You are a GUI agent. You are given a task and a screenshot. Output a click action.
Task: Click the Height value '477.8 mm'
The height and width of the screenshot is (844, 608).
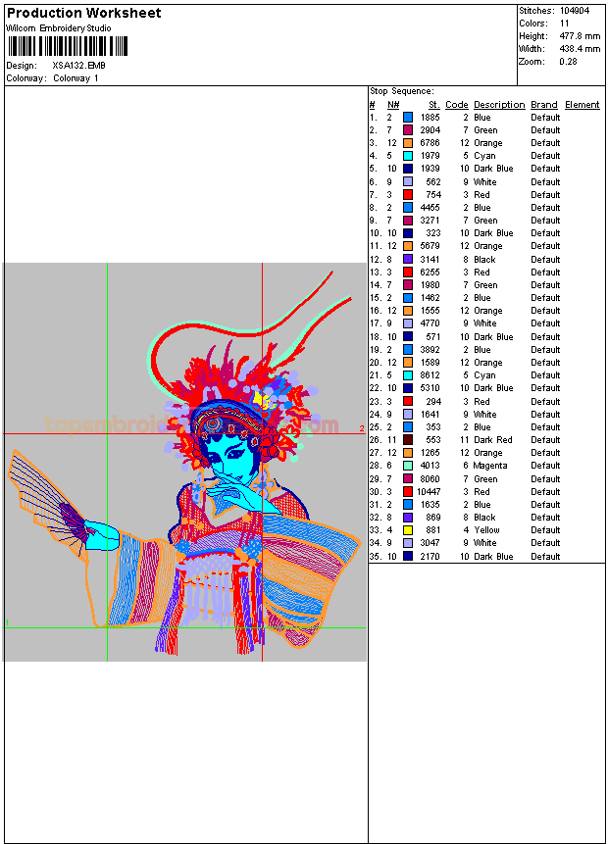click(x=580, y=36)
